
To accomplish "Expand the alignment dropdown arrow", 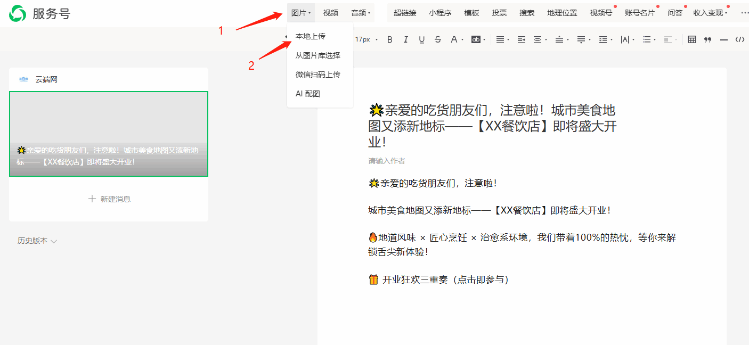I will [508, 39].
